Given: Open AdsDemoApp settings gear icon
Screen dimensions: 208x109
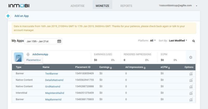Looking at the screenshot, I should [191, 57].
